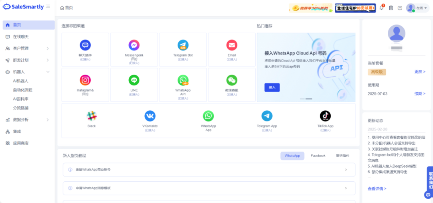The width and height of the screenshot is (433, 203).
Task: Click the user avatar in top bar
Action: [411, 8]
